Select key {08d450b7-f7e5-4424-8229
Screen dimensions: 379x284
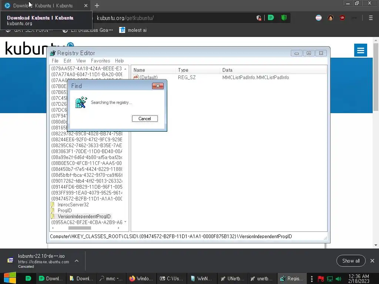pyautogui.click(x=87, y=169)
